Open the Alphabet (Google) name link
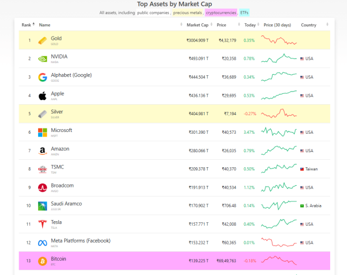 [x=71, y=75]
